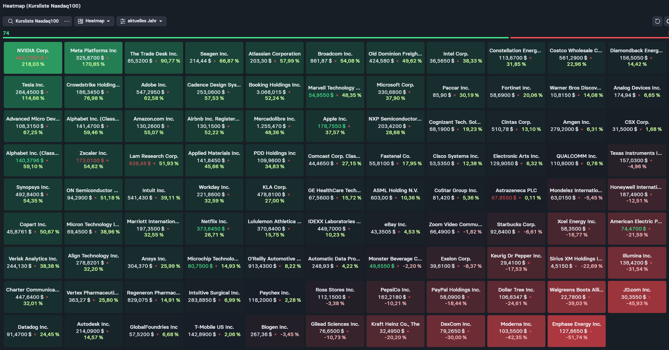669x350 pixels.
Task: Select the Broadcom Inc. tile
Action: (335, 58)
